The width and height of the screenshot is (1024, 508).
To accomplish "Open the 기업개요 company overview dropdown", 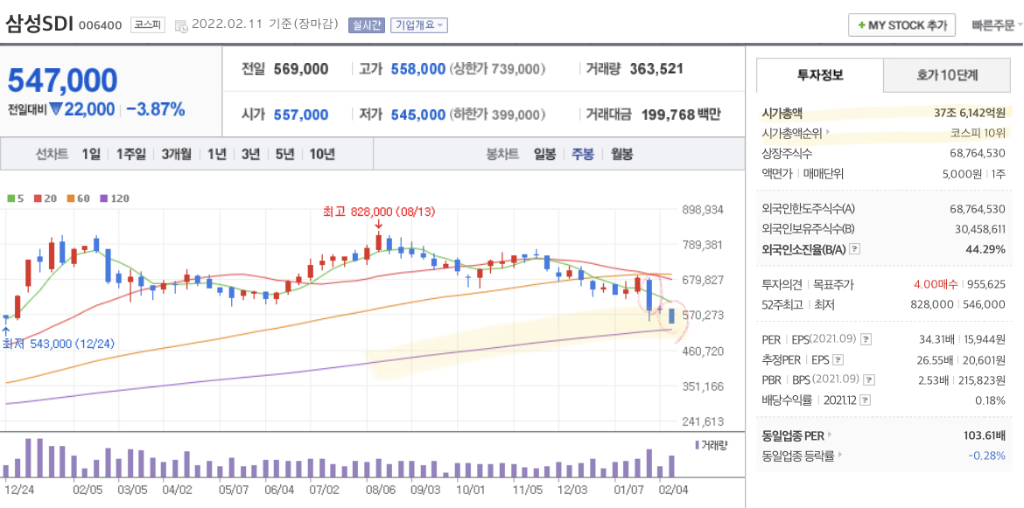I will click(x=418, y=25).
